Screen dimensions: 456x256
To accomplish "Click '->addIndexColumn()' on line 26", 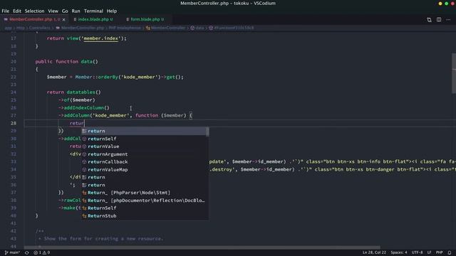I will pos(84,107).
